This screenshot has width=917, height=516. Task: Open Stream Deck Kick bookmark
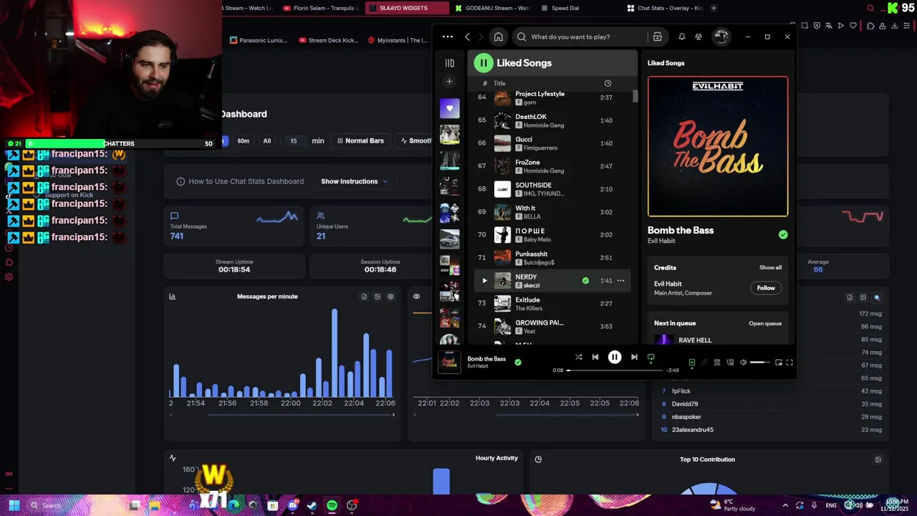tap(328, 40)
